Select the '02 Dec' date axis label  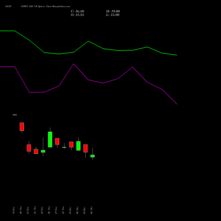click(x=77, y=210)
